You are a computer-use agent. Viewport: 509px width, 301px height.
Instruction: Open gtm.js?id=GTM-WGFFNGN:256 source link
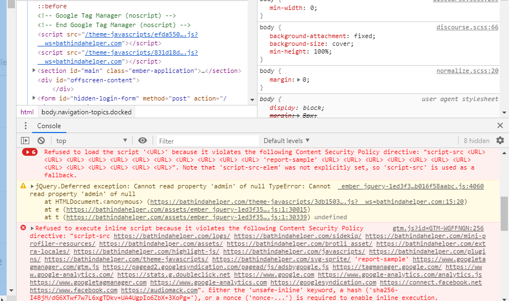438,228
